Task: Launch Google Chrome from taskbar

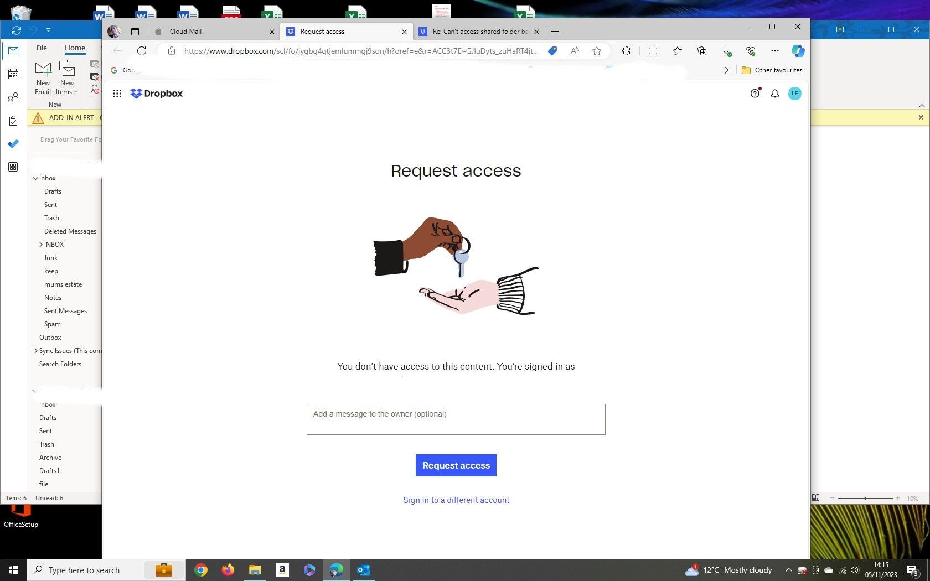Action: click(x=201, y=570)
